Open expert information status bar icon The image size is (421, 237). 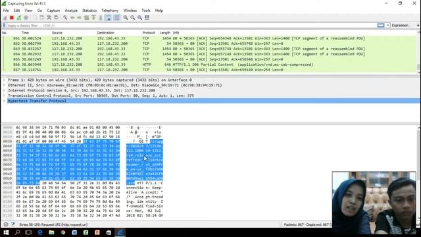6,224
